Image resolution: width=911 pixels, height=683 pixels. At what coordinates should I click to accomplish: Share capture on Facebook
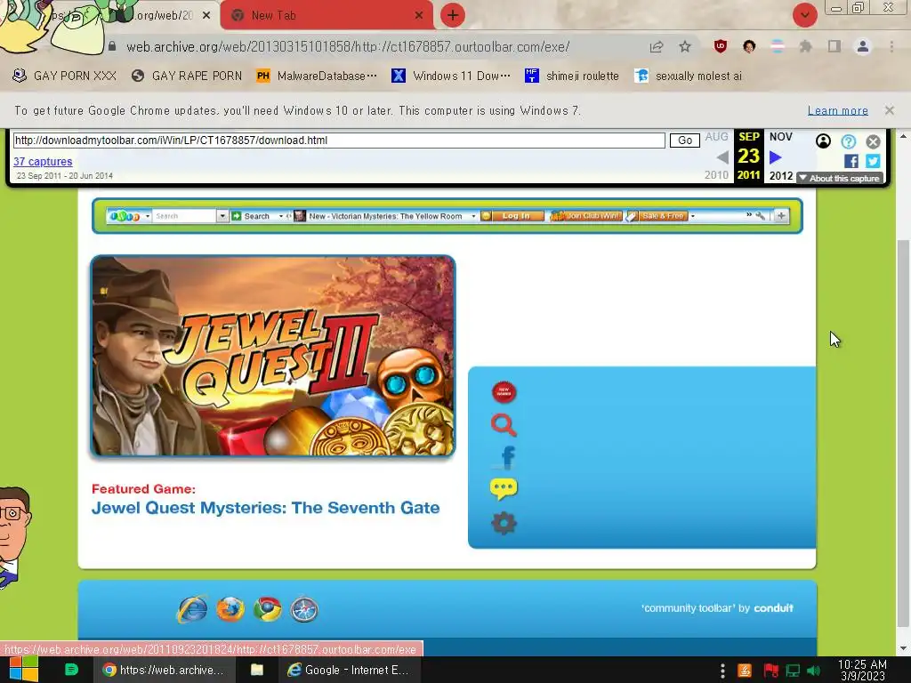pyautogui.click(x=851, y=162)
